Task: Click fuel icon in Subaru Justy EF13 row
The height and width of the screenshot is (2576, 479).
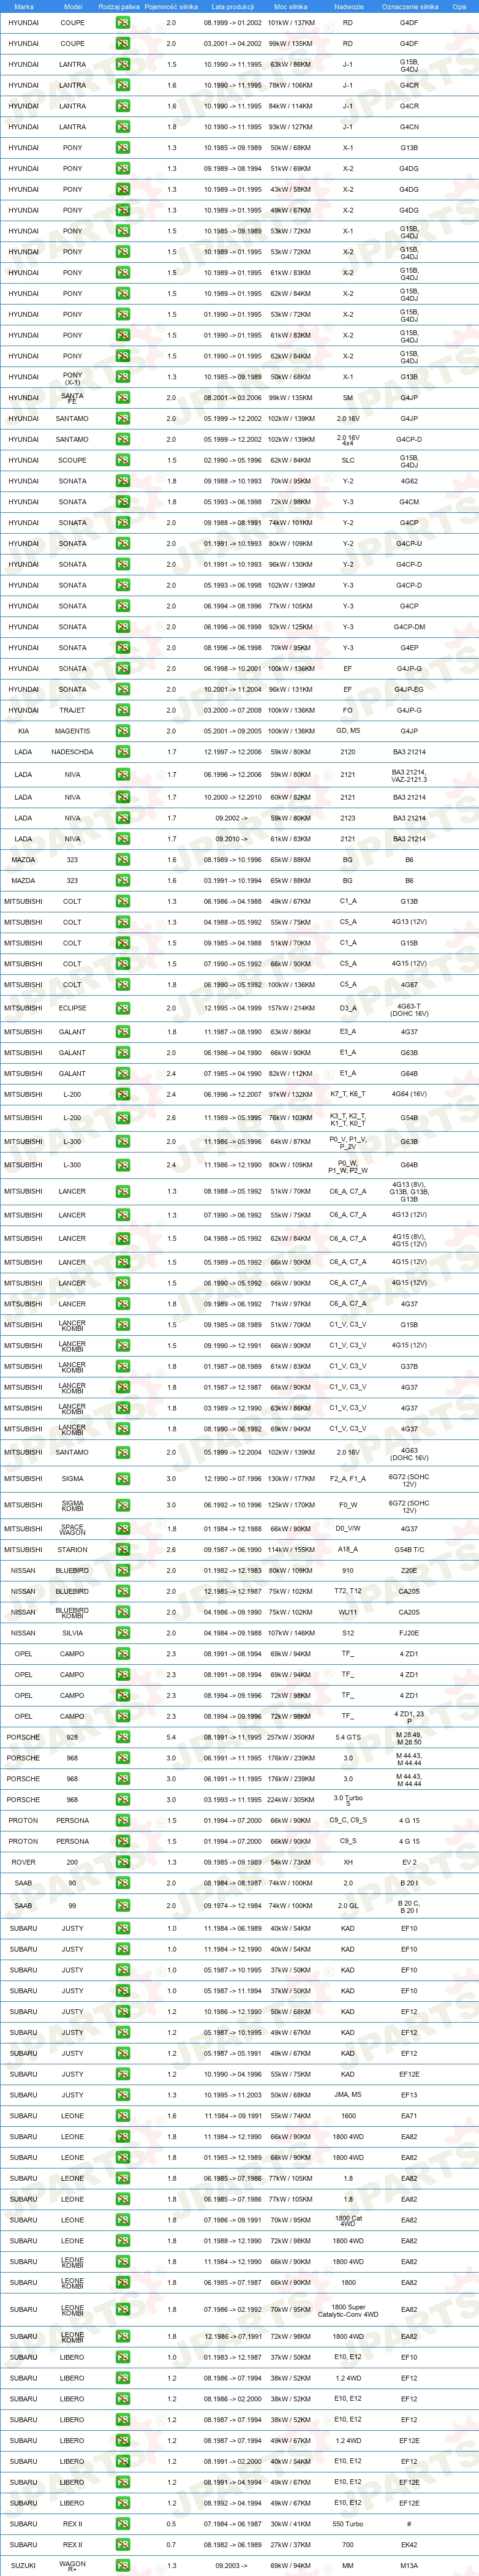Action: 122,2095
